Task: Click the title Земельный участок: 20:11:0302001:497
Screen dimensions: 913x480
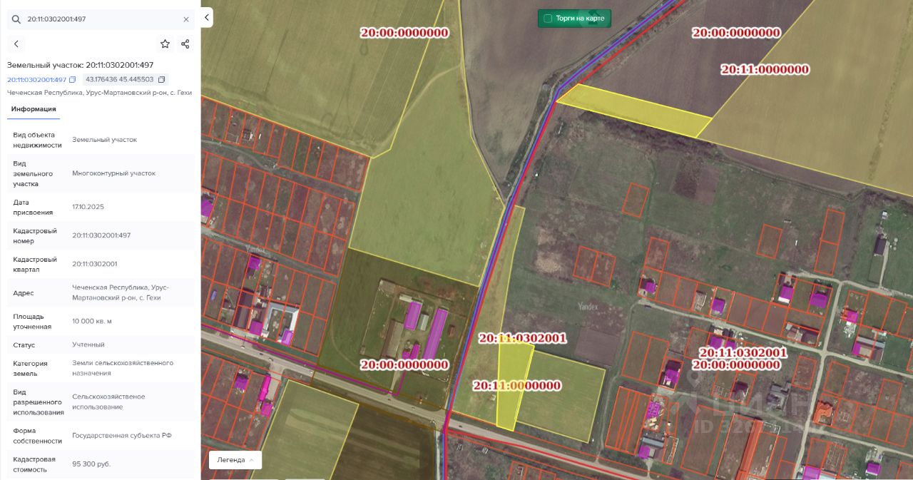Action: pos(80,65)
